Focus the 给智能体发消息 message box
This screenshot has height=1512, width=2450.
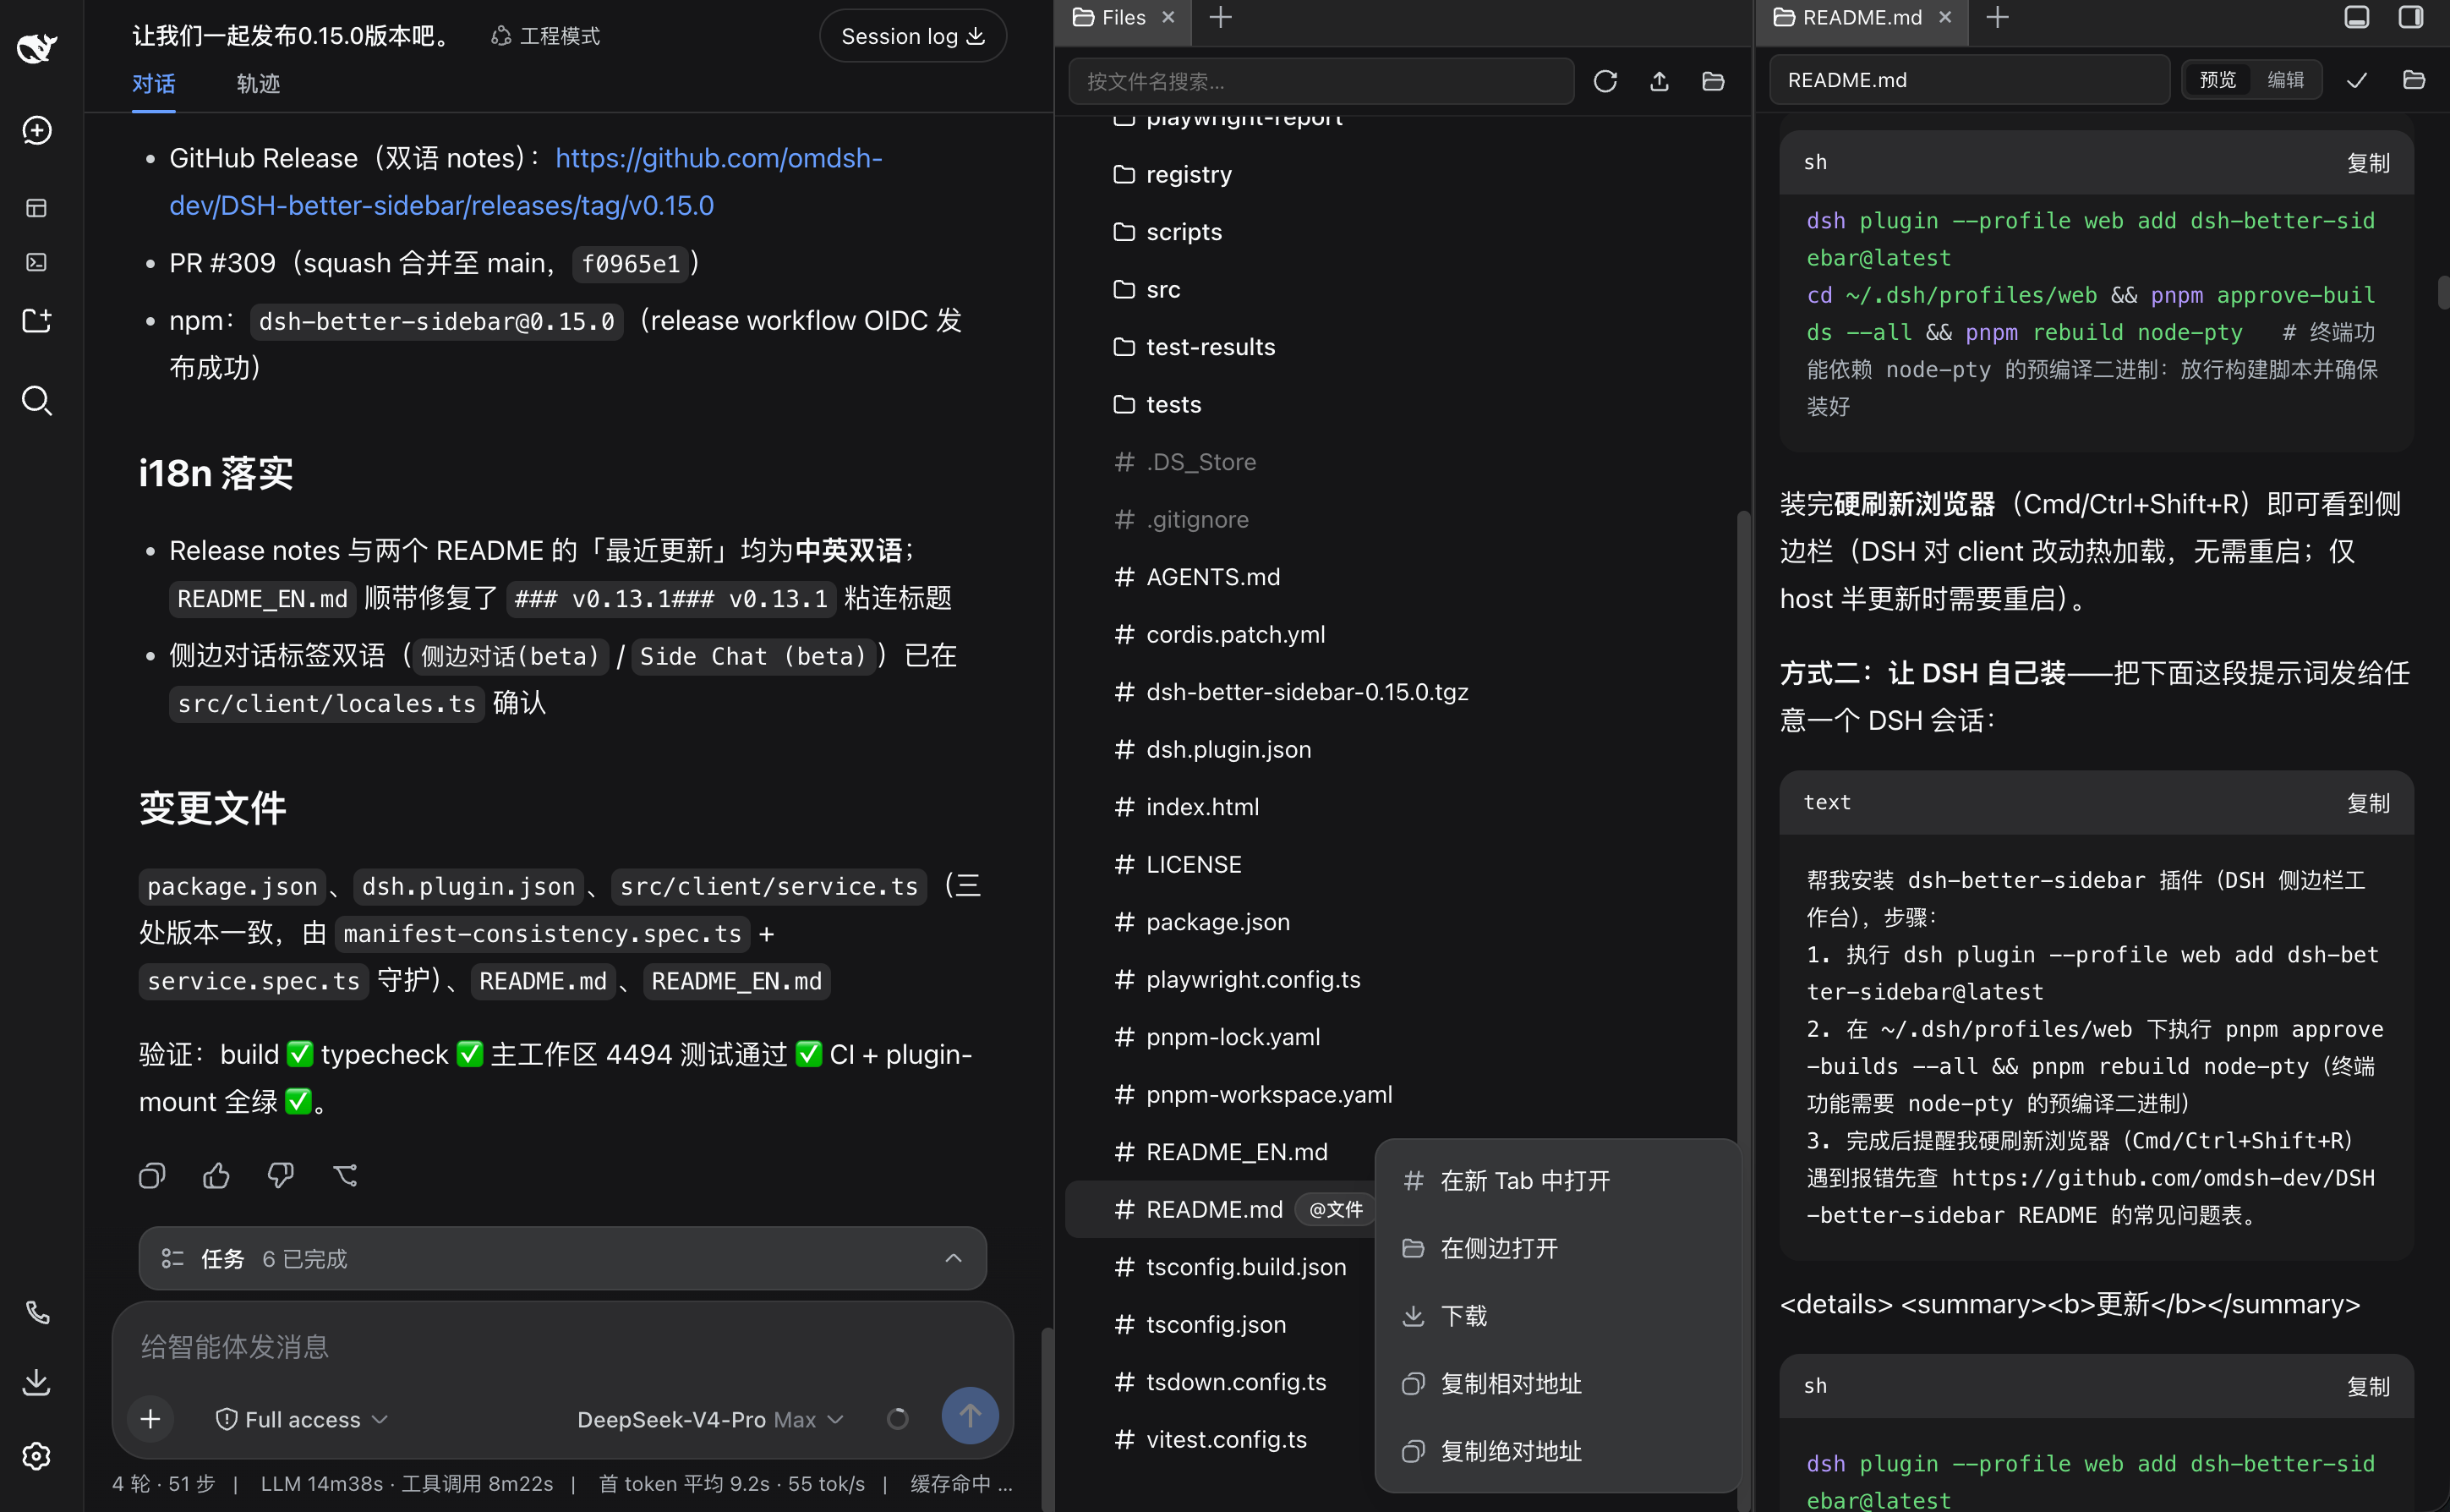click(x=563, y=1346)
